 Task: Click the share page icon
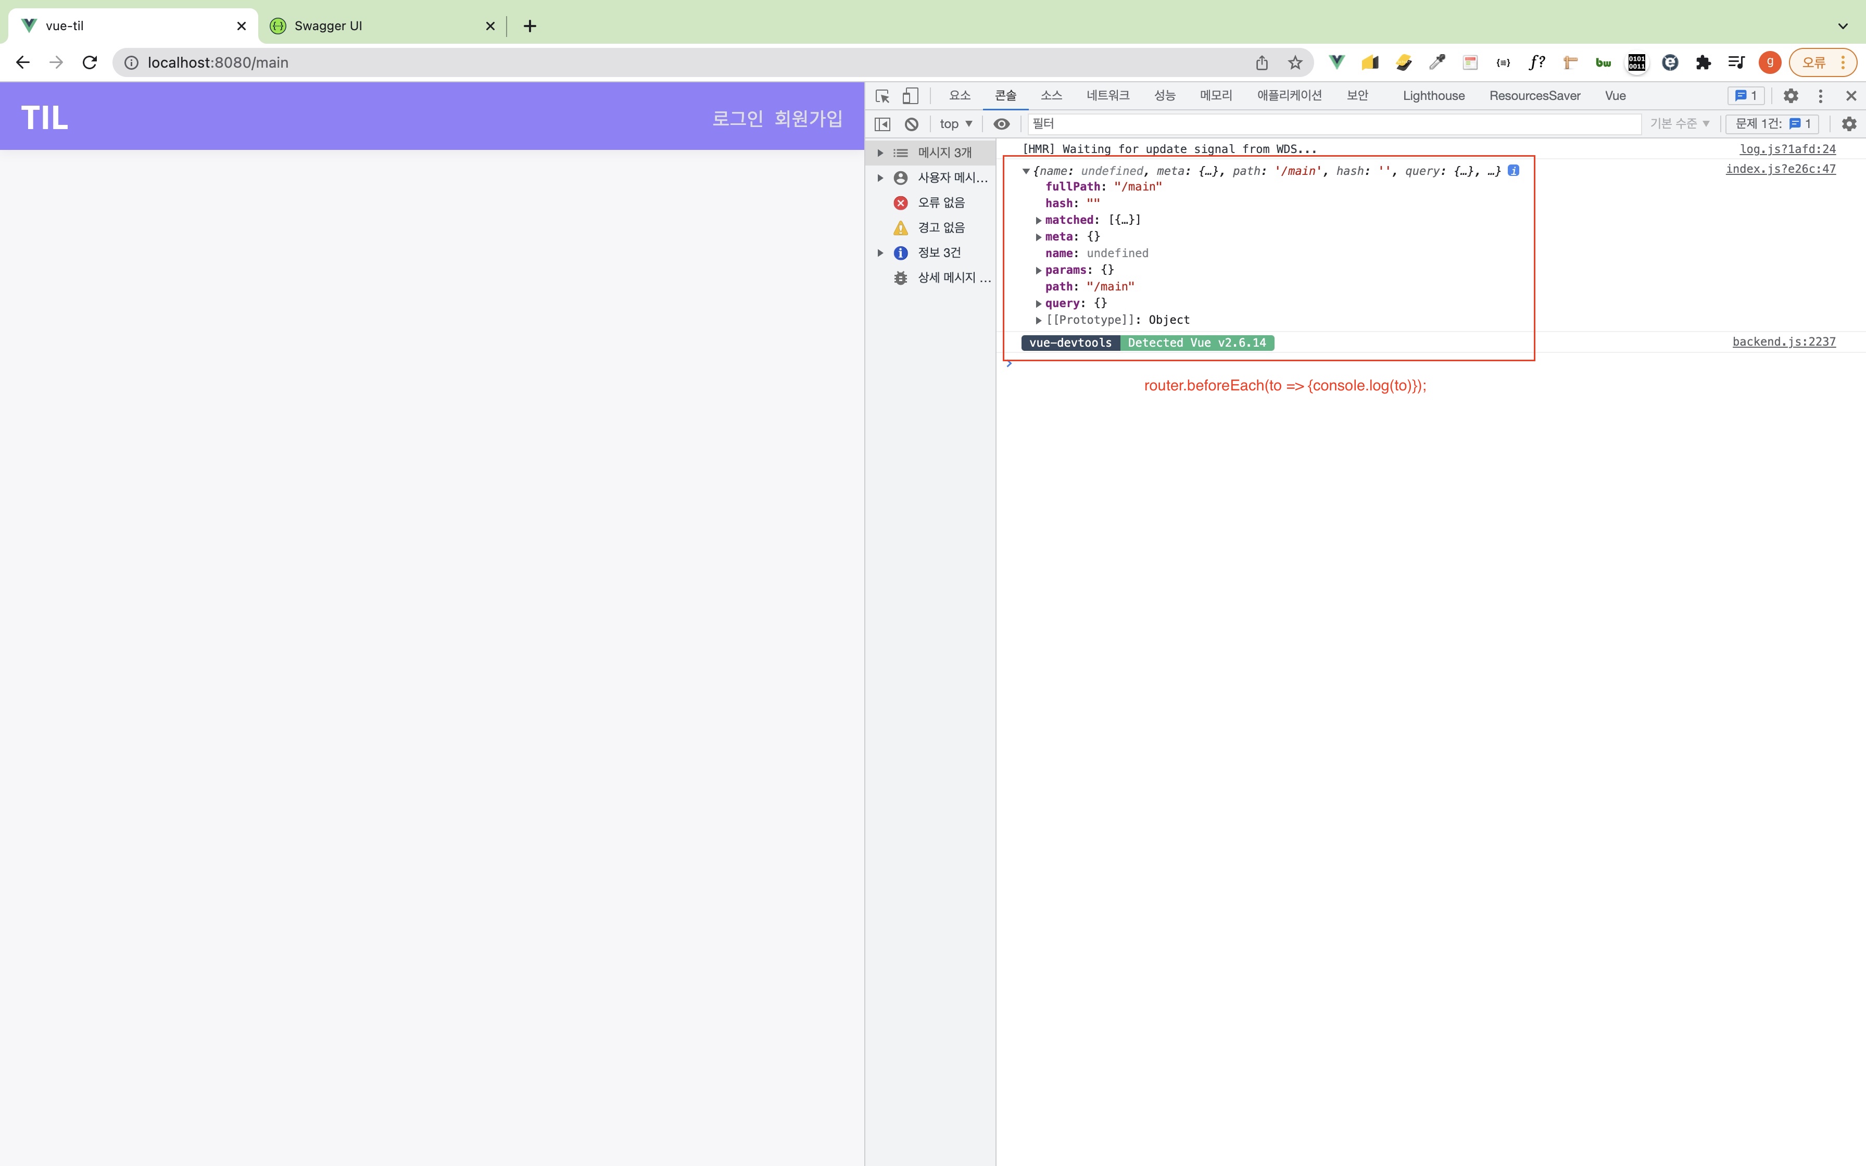coord(1262,62)
